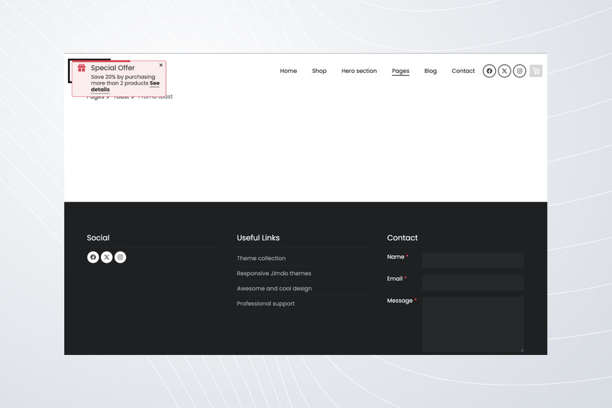Open the header Instagram icon
The height and width of the screenshot is (408, 612).
[x=519, y=71]
